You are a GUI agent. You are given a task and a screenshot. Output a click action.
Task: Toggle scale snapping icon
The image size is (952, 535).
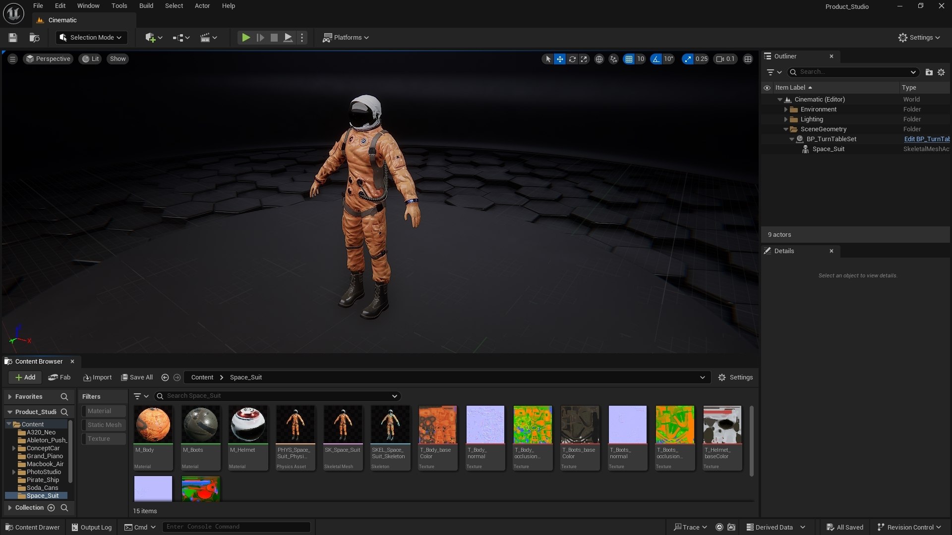click(687, 59)
